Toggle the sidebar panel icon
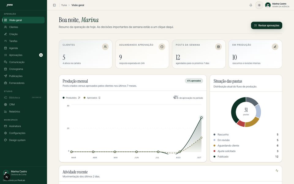 [x=55, y=5]
